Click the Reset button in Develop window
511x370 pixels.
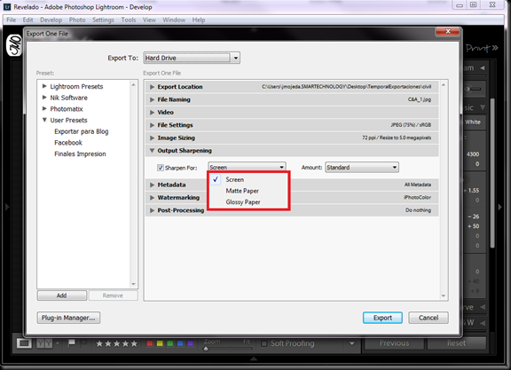[x=456, y=343]
